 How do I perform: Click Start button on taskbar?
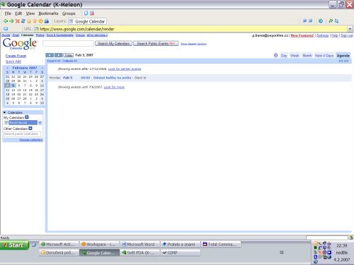14,245
